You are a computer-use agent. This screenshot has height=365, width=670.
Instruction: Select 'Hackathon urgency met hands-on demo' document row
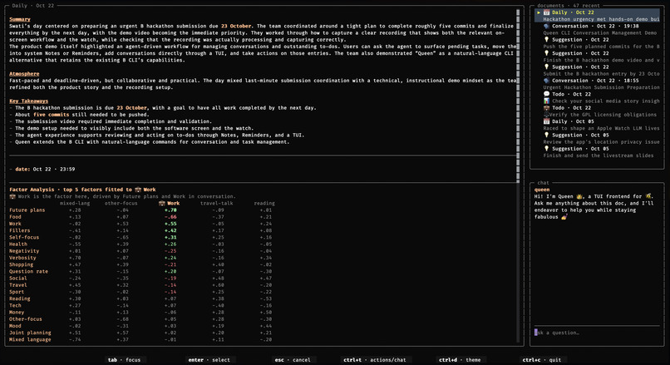(x=601, y=19)
